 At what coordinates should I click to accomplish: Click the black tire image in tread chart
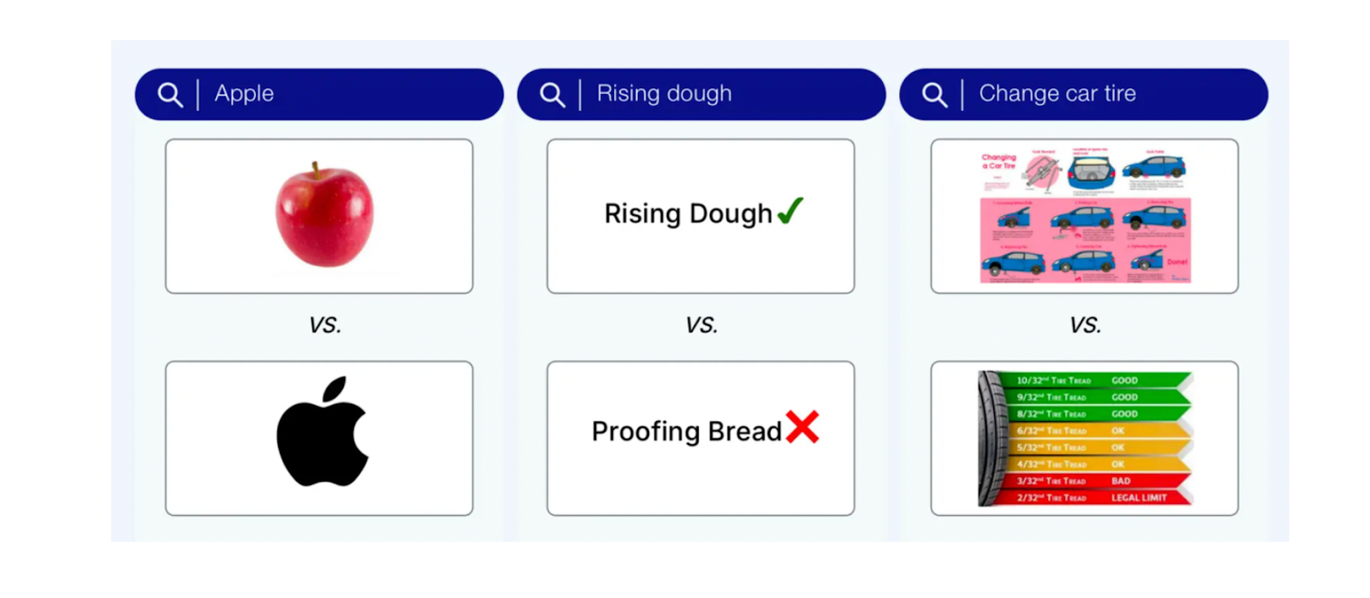coord(991,438)
